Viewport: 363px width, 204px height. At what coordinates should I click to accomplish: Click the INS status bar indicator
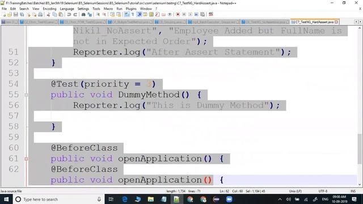click(x=353, y=192)
